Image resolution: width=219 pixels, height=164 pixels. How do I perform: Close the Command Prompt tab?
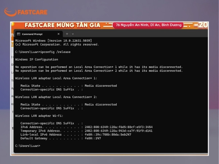pos(58,34)
